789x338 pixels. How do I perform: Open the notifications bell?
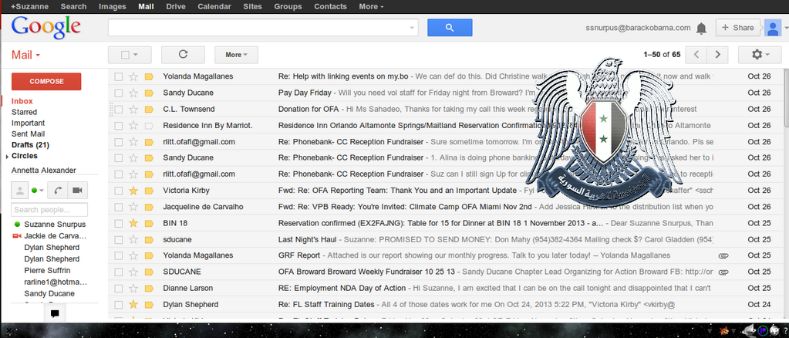[x=701, y=29]
